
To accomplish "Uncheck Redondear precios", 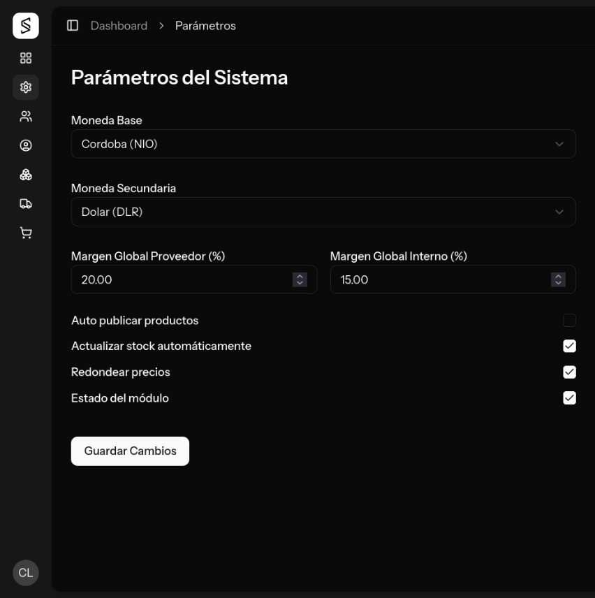I will coord(570,372).
